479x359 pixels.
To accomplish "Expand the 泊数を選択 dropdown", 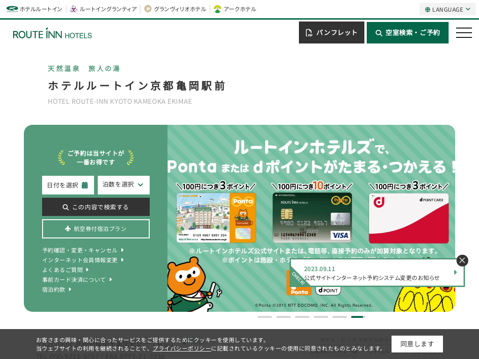I will tap(123, 185).
